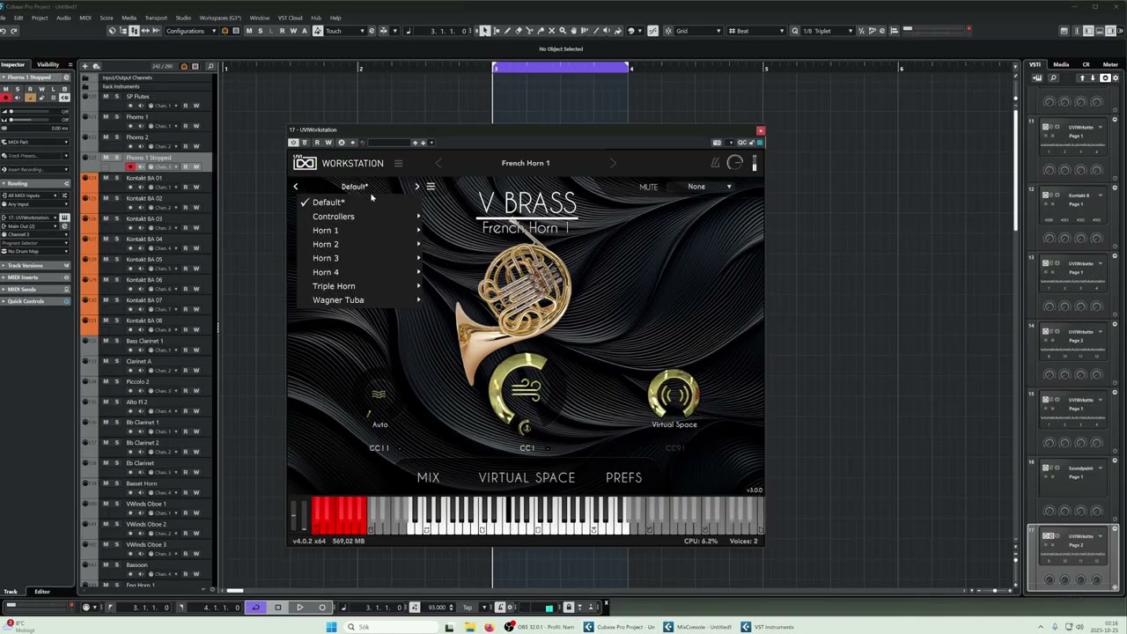Activate cycle loop button in transport

[255, 607]
